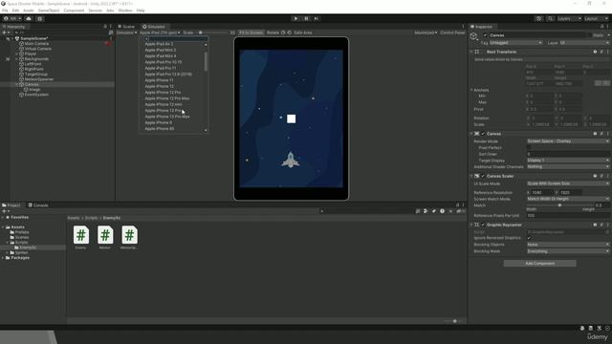The image size is (612, 344).
Task: Select the Hierarchy tab
Action: point(14,27)
